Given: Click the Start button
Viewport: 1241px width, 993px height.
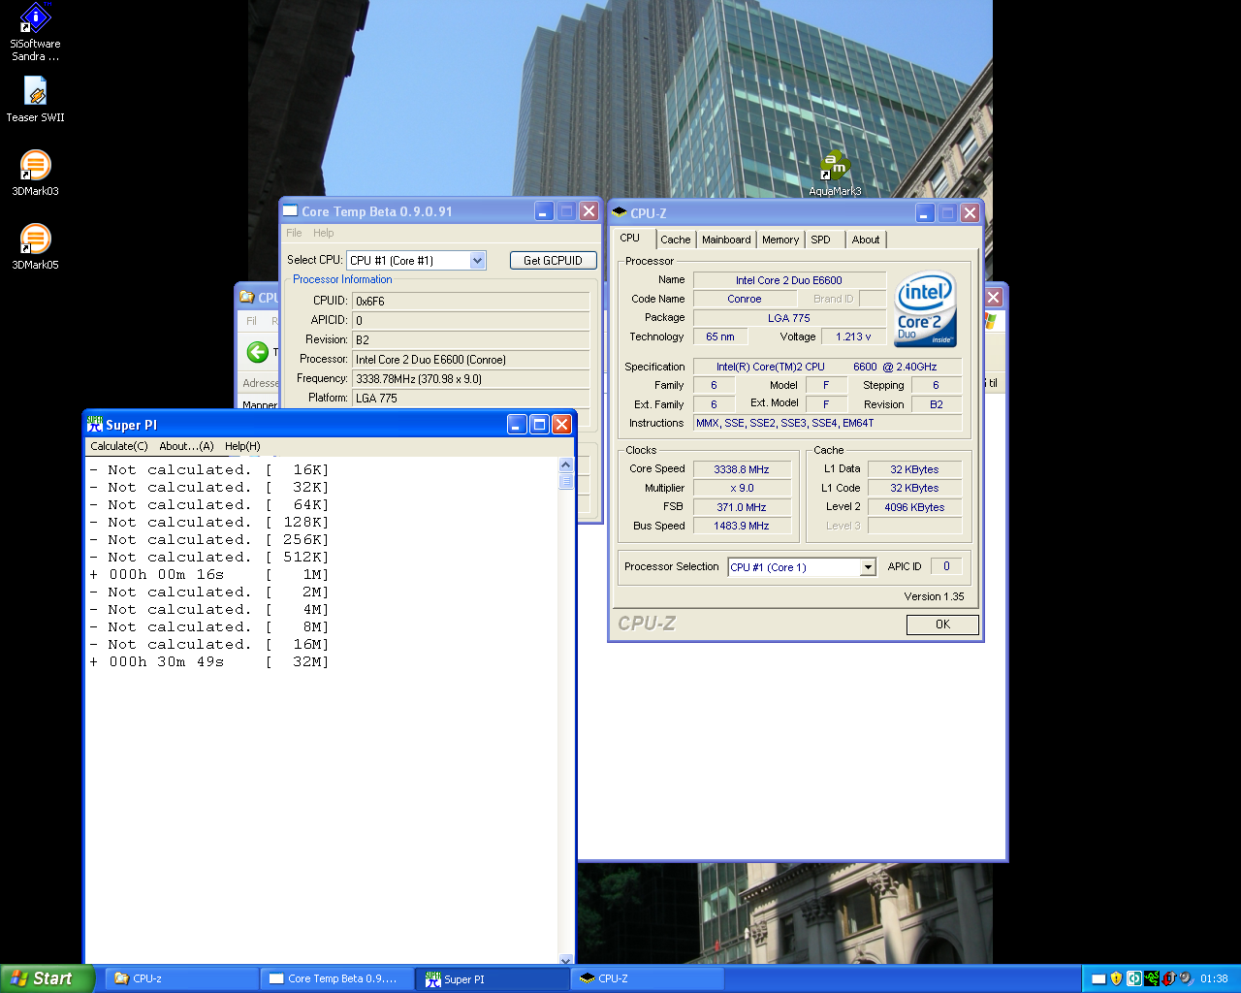Looking at the screenshot, I should tap(48, 978).
